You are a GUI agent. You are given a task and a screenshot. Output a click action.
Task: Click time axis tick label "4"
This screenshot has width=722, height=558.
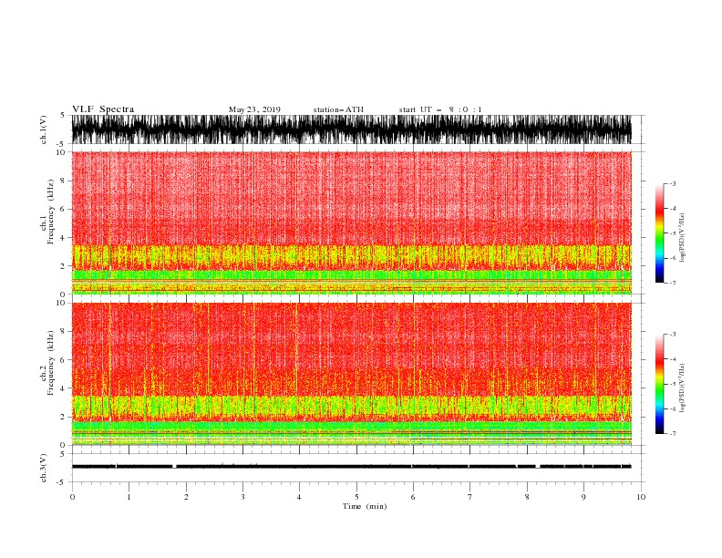[300, 497]
